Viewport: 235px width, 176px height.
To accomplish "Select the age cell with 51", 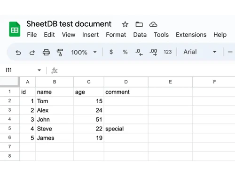I will (x=89, y=120).
